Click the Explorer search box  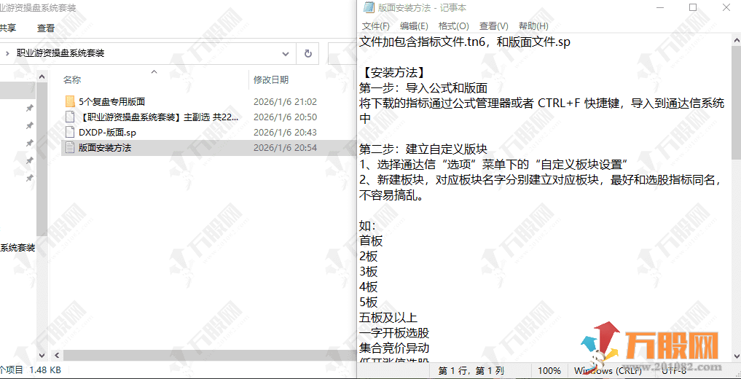pos(341,53)
